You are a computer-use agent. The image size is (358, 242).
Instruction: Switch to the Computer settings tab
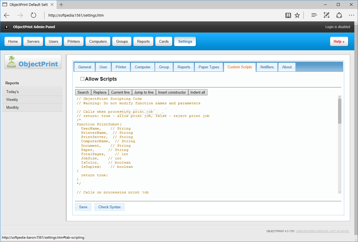tap(143, 67)
